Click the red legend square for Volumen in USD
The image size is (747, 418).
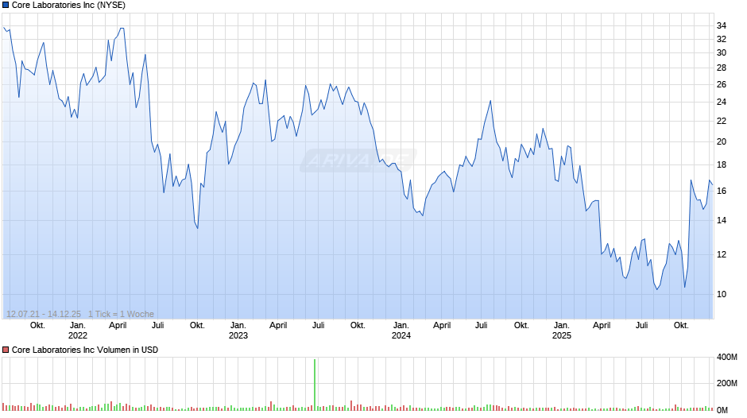(x=6, y=350)
